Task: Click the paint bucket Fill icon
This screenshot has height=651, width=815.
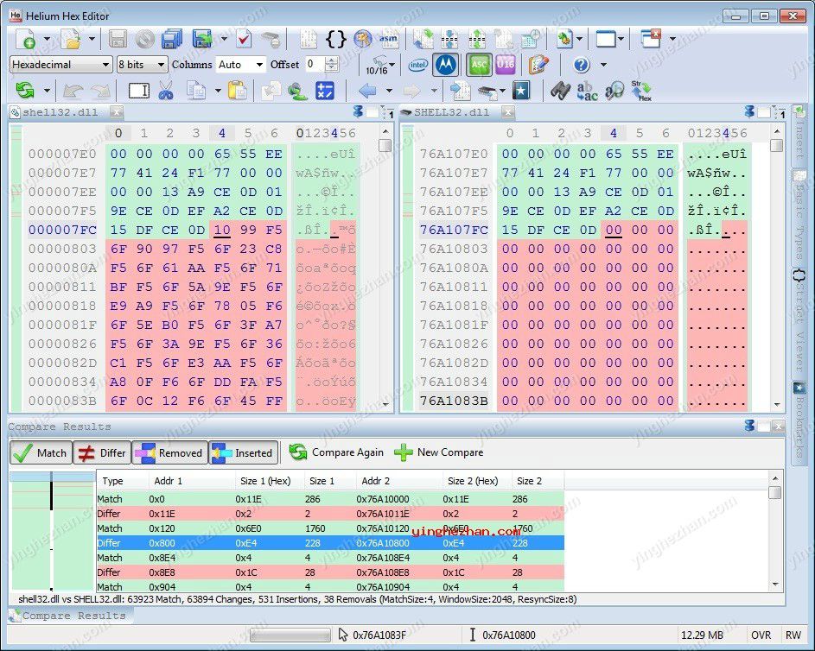Action: click(x=297, y=91)
